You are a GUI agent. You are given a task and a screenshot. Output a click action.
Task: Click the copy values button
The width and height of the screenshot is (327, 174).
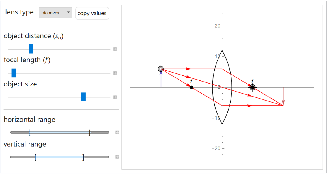click(x=92, y=13)
